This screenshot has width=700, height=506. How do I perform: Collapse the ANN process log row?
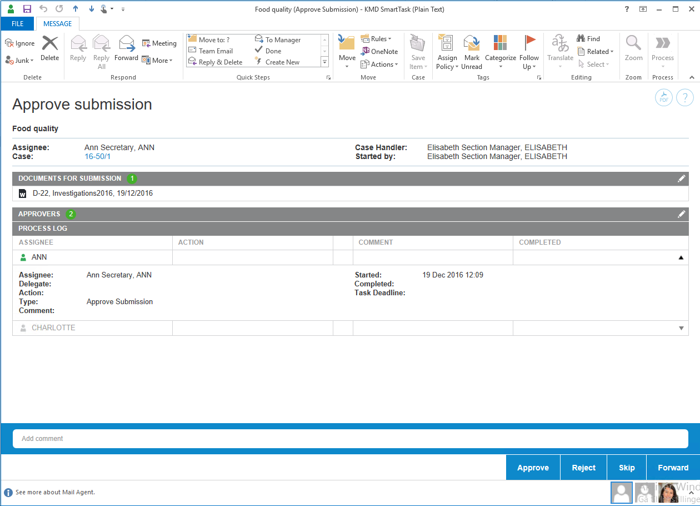pyautogui.click(x=681, y=257)
